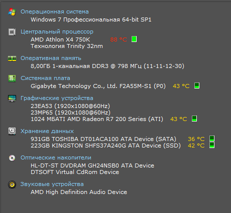Image resolution: width=231 pixels, height=213 pixels.
Task: Click the optical disc icon
Action: tap(12, 158)
